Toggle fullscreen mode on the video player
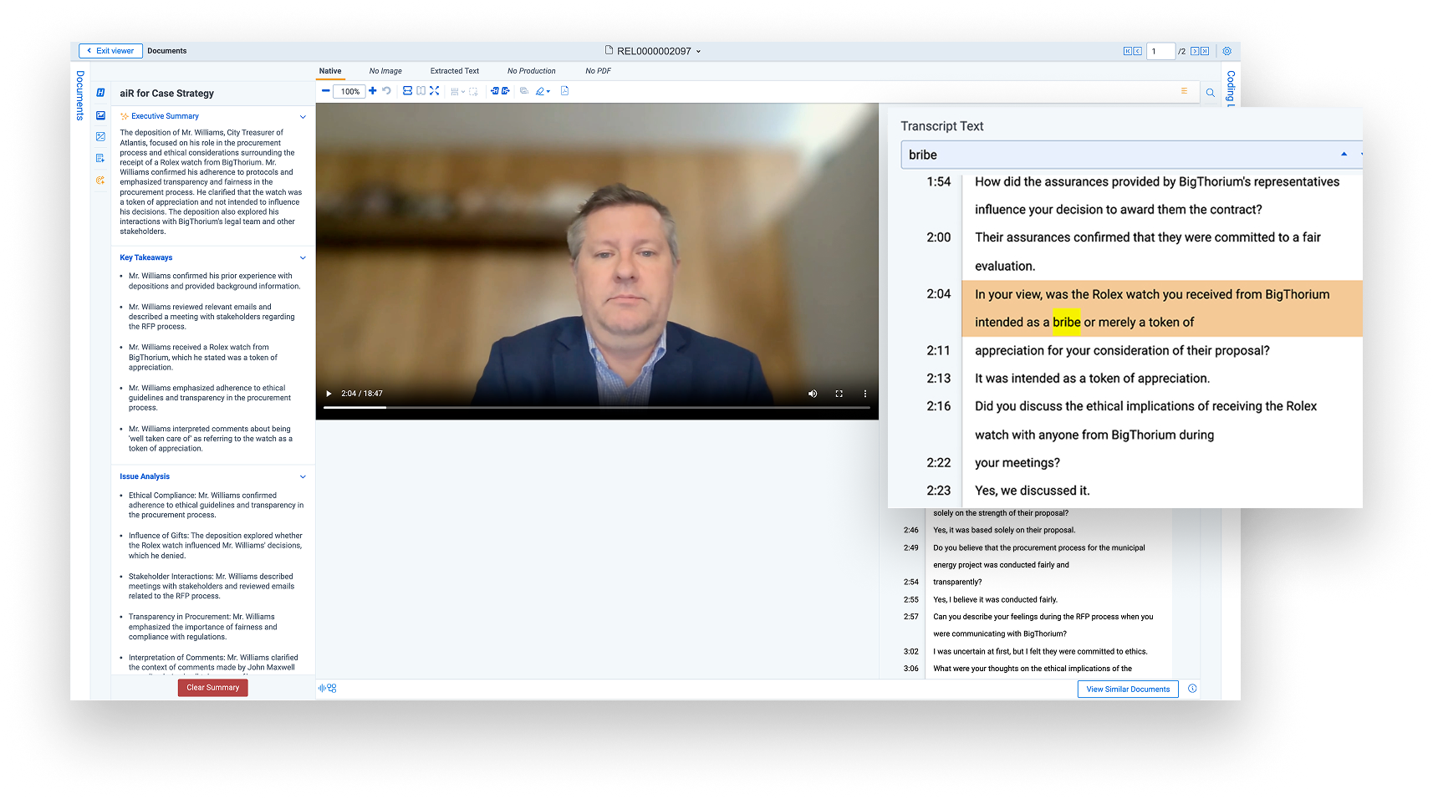 click(839, 393)
